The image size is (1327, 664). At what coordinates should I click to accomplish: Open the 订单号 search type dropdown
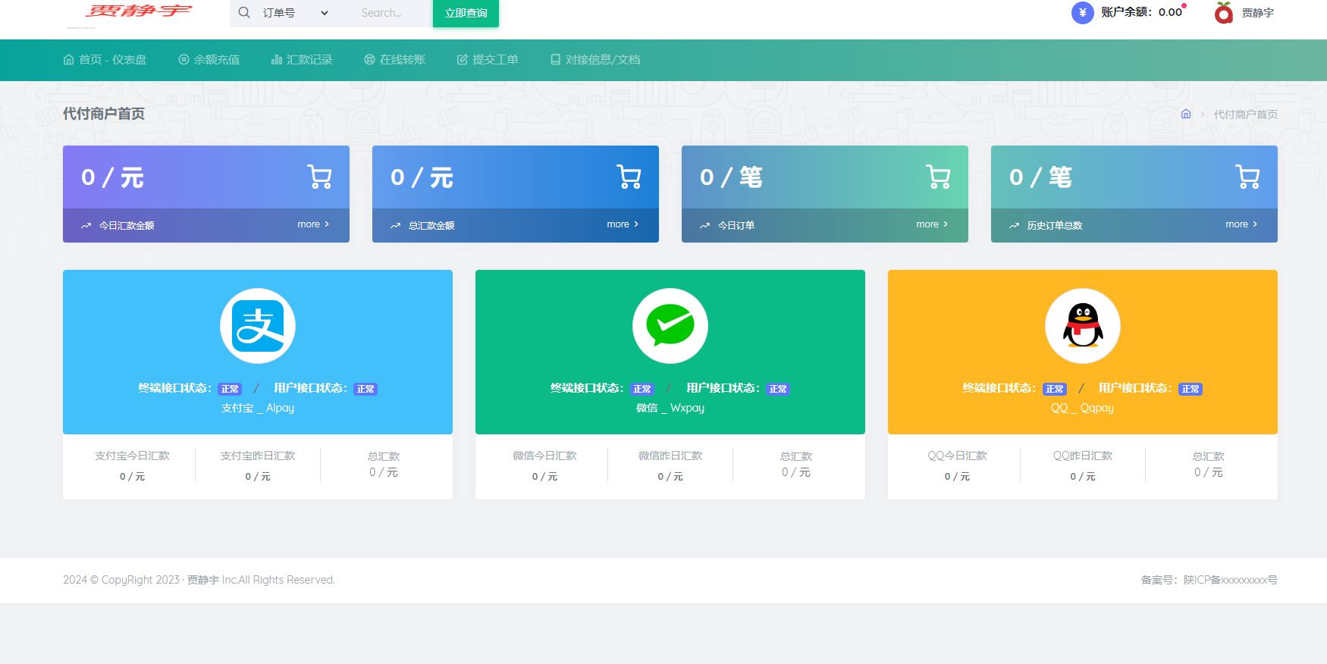296,13
